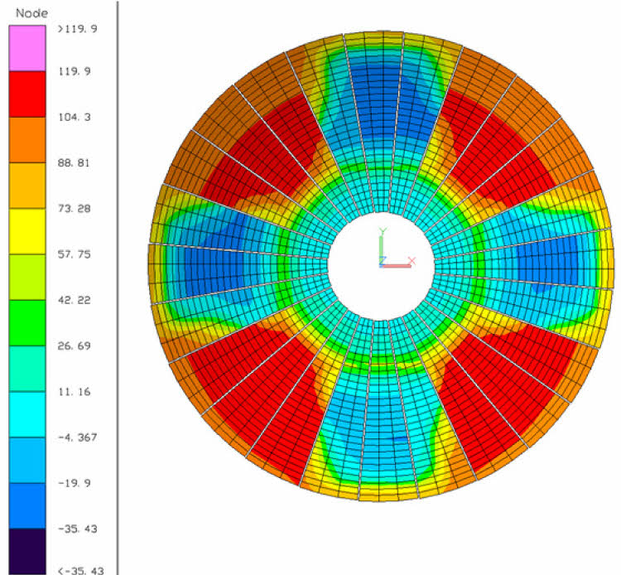Click the green Y axis label
Viewport: 621px width, 575px height.
[x=382, y=232]
